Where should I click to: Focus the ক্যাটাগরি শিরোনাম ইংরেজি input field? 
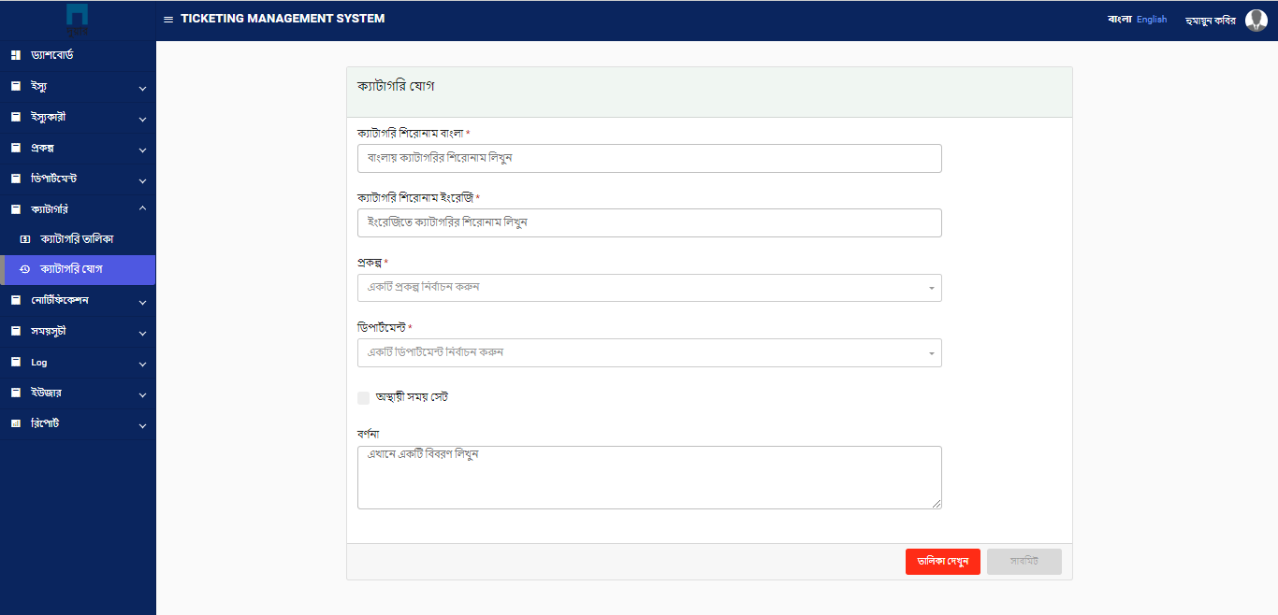tap(649, 222)
